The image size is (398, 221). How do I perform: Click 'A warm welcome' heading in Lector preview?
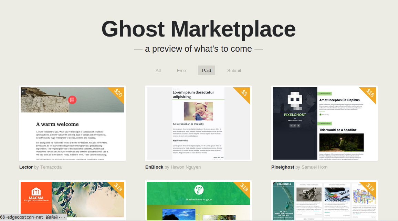click(57, 124)
